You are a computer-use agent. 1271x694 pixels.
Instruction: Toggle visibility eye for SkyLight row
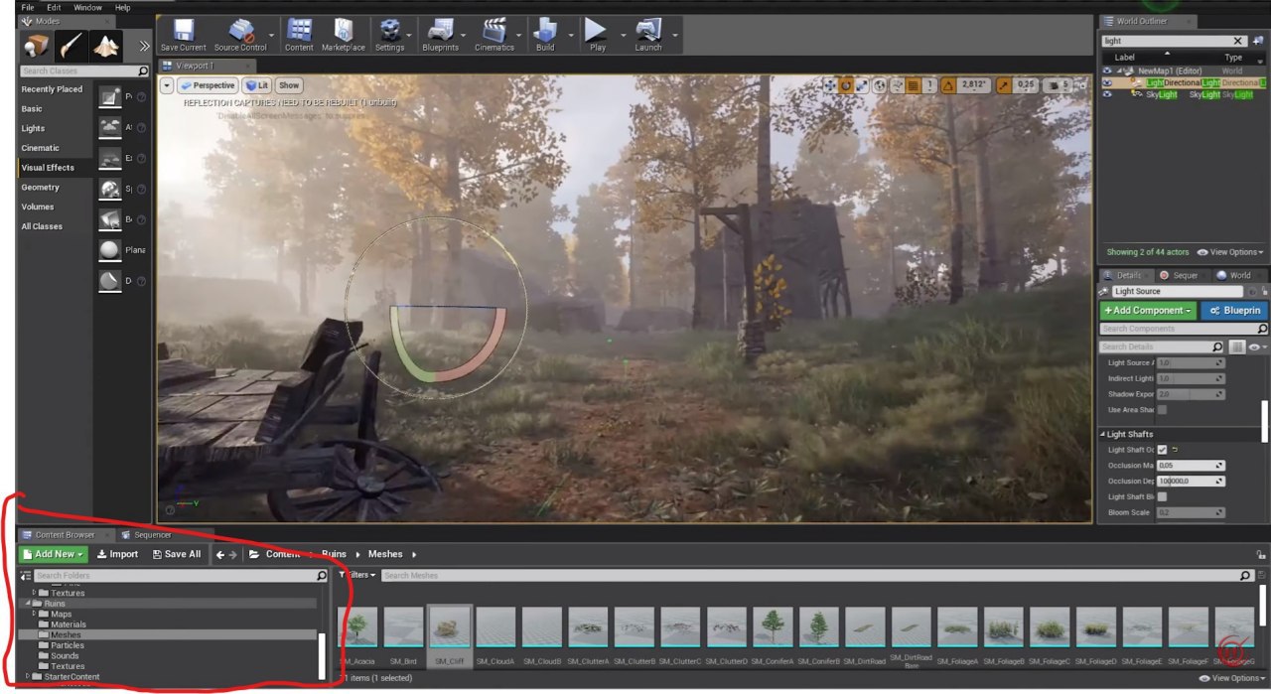tap(1106, 94)
